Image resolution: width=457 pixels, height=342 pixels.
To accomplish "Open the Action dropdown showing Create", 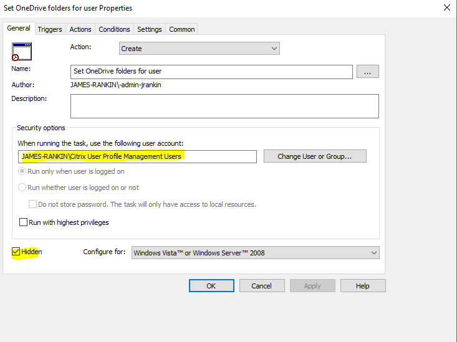I will click(x=199, y=49).
